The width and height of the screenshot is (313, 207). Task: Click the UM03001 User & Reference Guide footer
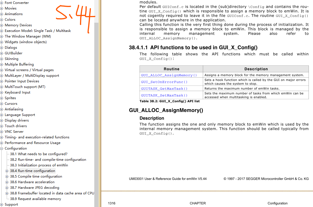tap(168, 179)
